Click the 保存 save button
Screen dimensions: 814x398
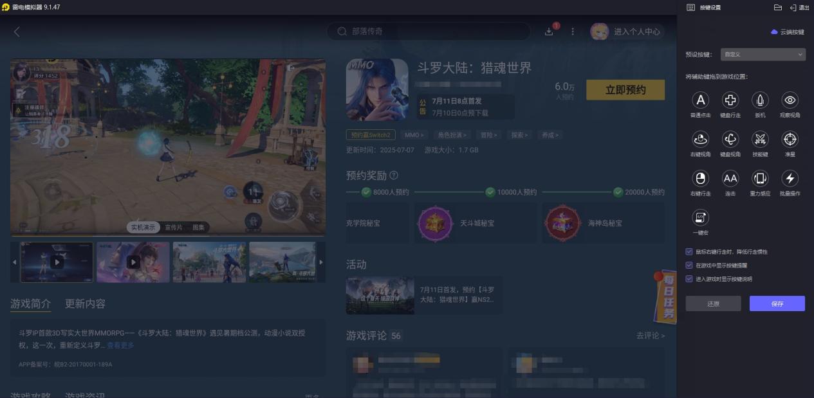point(777,303)
